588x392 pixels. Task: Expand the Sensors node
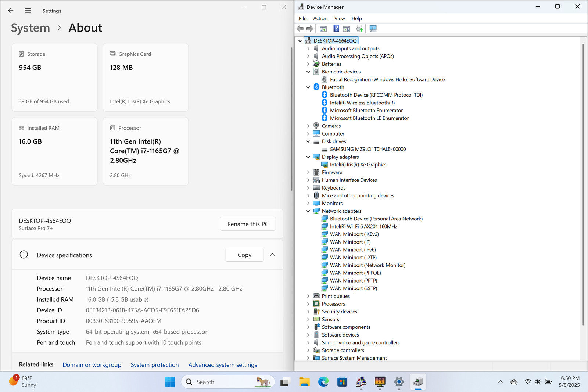coord(308,319)
